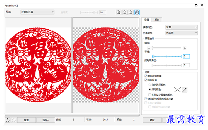Enable 移除整个图像的颜色 checkbox
This screenshot has width=208, height=130.
150,95
